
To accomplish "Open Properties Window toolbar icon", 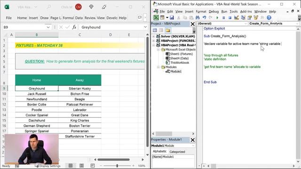I will click(x=249, y=18).
